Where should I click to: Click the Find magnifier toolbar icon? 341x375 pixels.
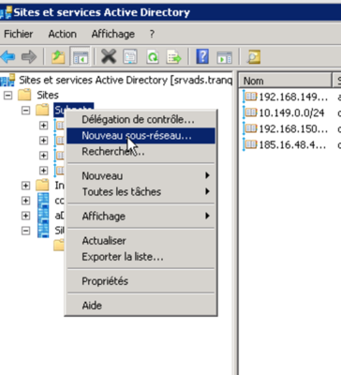[253, 57]
